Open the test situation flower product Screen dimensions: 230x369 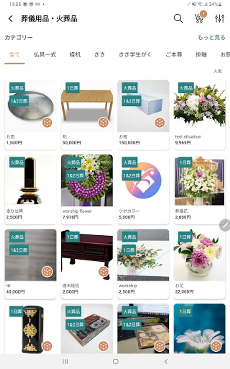pyautogui.click(x=199, y=115)
